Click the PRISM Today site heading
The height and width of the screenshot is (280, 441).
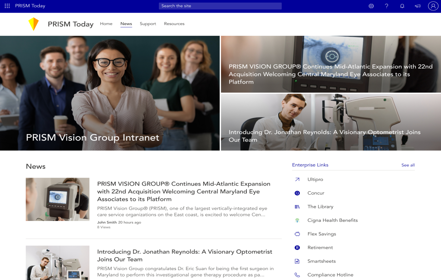[71, 24]
